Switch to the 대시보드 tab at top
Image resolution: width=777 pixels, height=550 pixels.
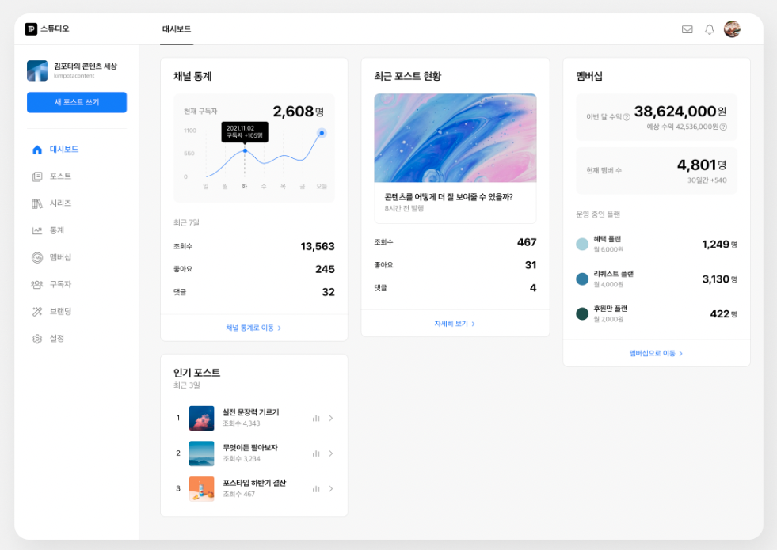tap(174, 28)
